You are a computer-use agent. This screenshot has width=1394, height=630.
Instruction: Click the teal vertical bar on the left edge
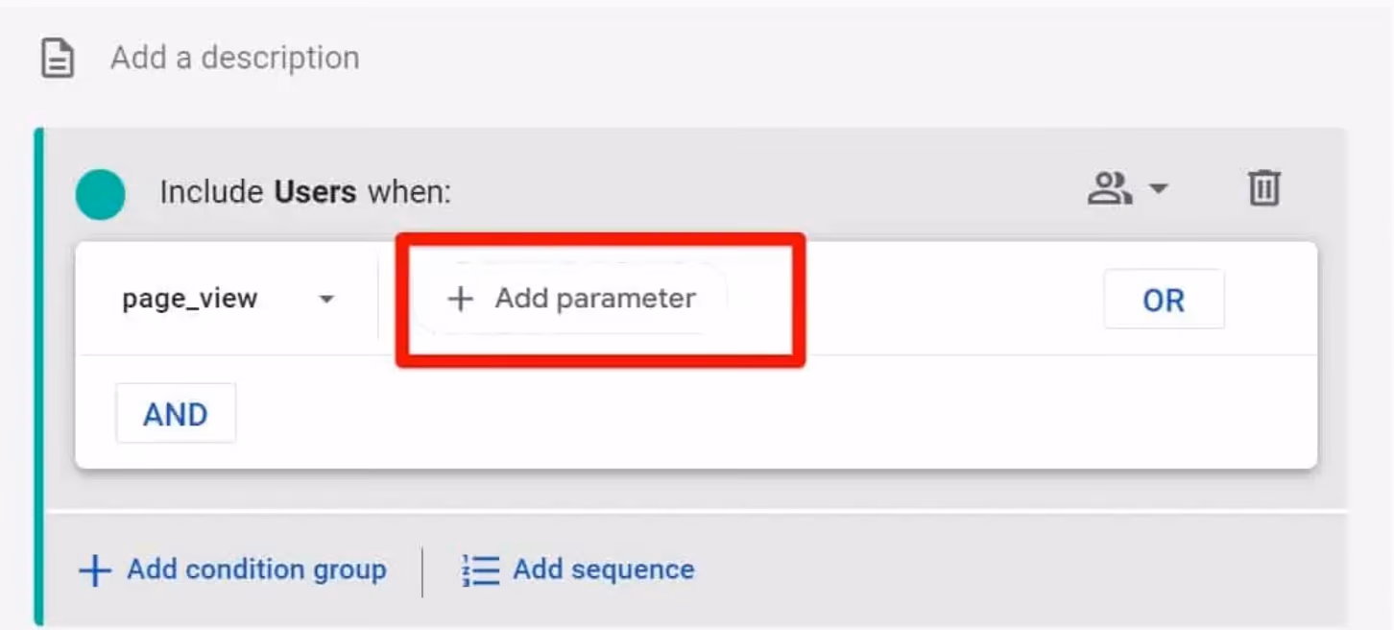[38, 376]
